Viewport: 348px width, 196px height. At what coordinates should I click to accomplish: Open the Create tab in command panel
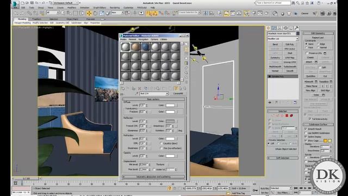click(x=268, y=28)
